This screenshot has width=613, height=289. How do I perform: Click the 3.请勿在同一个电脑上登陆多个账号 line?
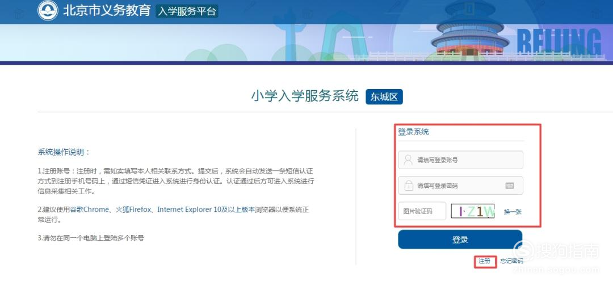(x=91, y=238)
